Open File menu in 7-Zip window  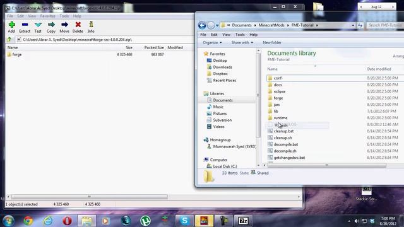point(10,16)
